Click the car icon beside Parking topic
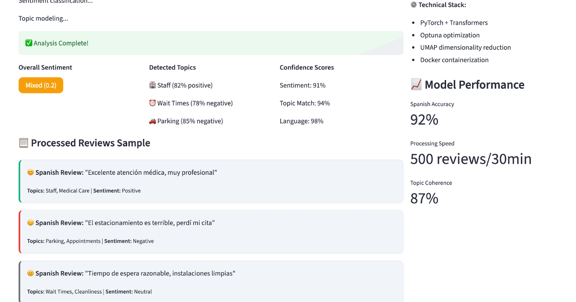 [x=153, y=121]
